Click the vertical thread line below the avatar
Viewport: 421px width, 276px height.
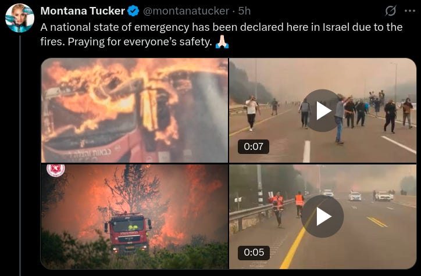click(20, 156)
